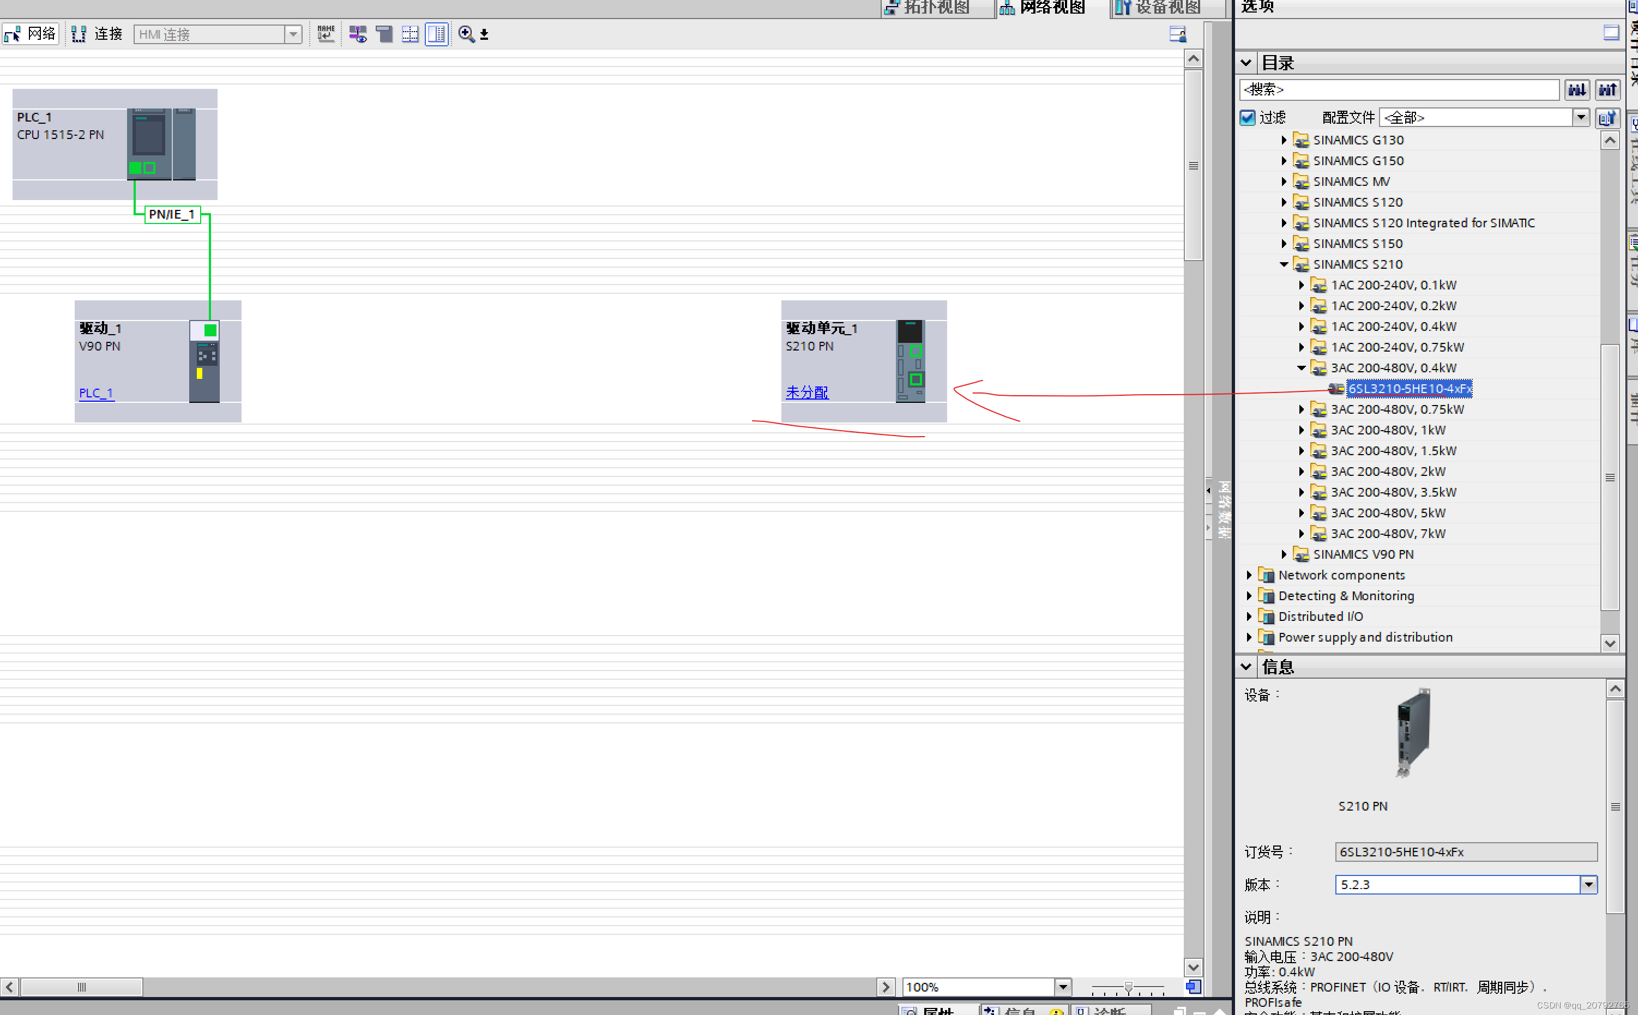
Task: Toggle the 过滤 filter checkbox
Action: point(1247,118)
